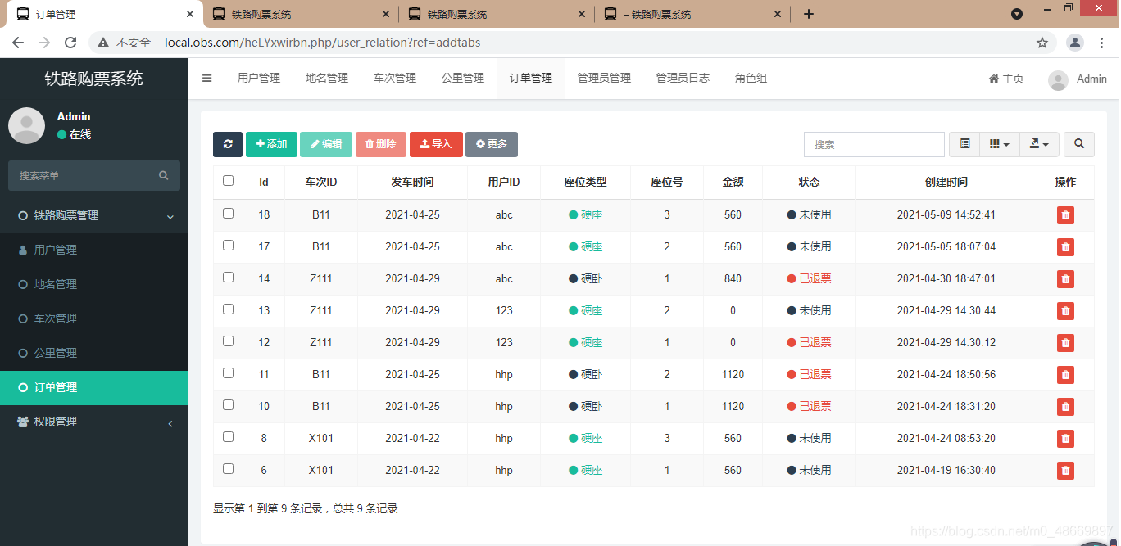Delete order row with Id 11

[x=1065, y=375]
